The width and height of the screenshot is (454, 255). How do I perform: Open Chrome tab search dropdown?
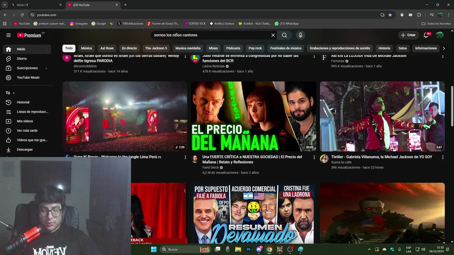click(x=5, y=5)
